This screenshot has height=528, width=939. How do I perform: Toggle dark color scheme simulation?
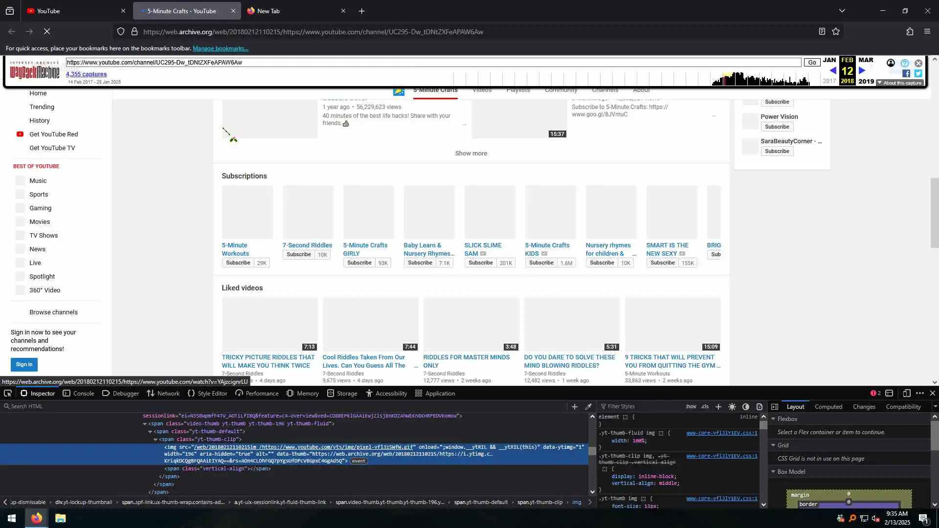[746, 407]
